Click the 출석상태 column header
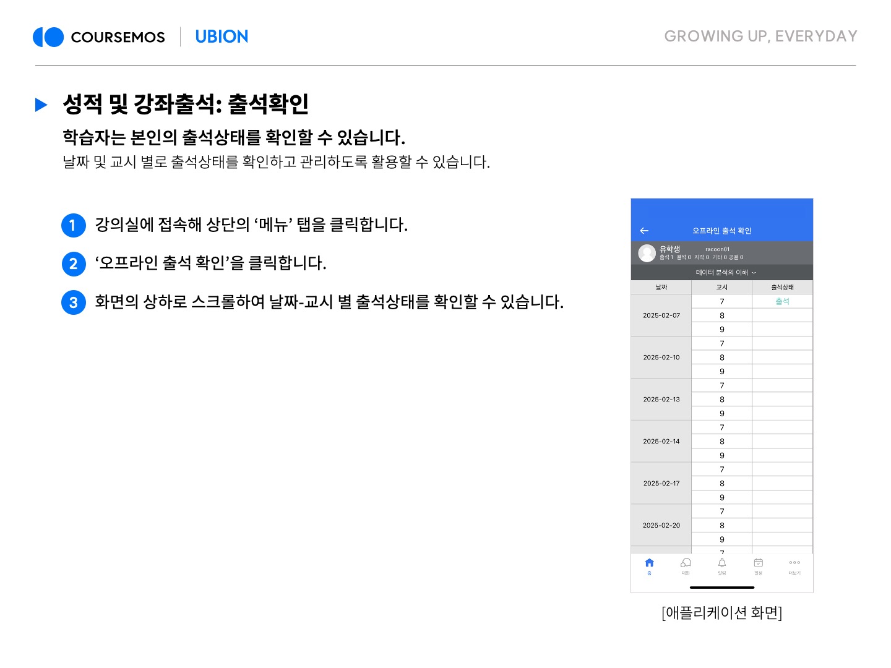Screen dimensions: 891x668 coord(782,288)
